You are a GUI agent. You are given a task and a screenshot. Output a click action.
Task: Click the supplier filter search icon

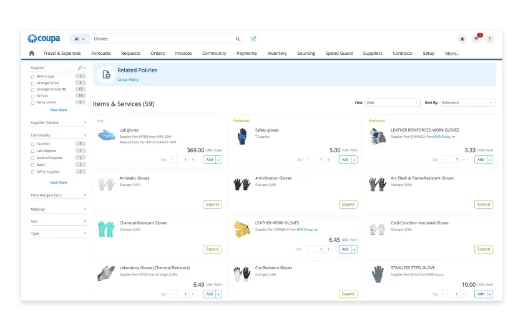[x=80, y=68]
